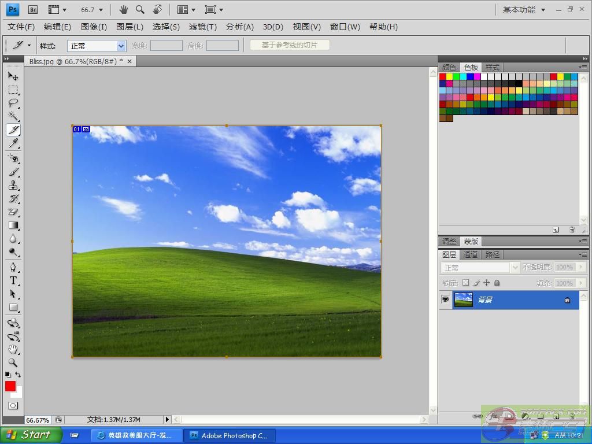The image size is (592, 444).
Task: Pick the cyan swatch in the top row
Action: tap(463, 77)
